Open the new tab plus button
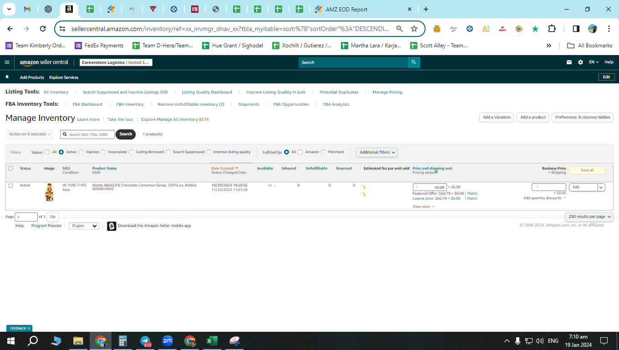The image size is (619, 350). tap(426, 9)
